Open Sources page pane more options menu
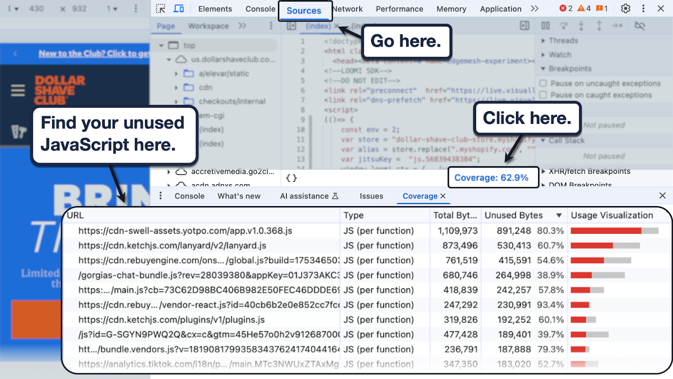 click(271, 26)
